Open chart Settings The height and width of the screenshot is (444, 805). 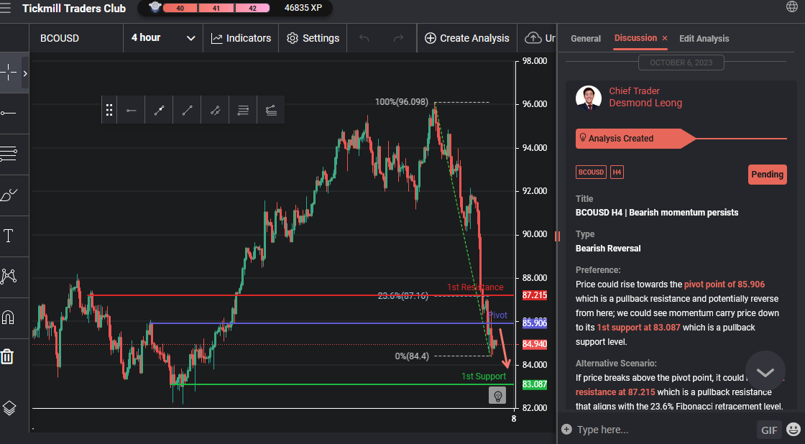[313, 38]
